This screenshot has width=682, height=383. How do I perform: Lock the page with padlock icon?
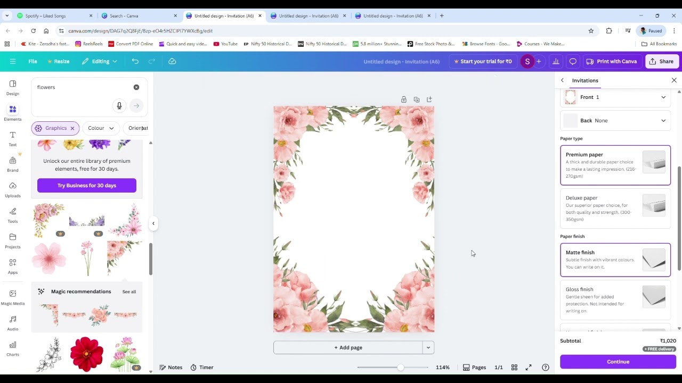(404, 99)
